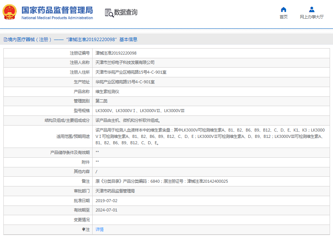Select the 管理类别 row label
Viewport: 333px width, 238px height.
(82, 101)
